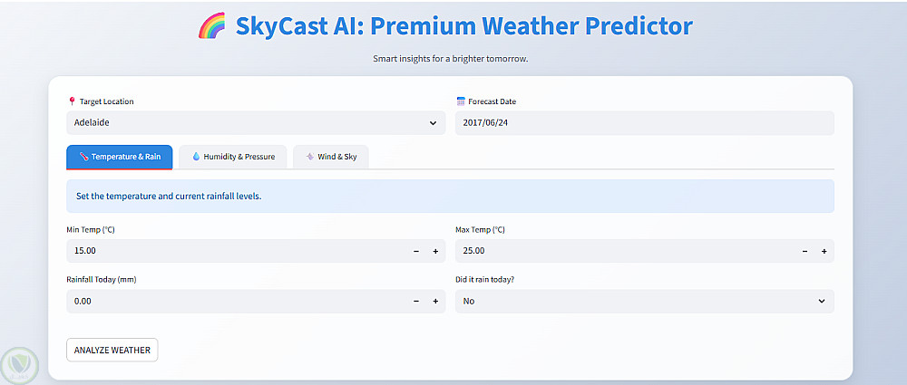Expand the 'Did it rain today?' dropdown

(x=644, y=301)
